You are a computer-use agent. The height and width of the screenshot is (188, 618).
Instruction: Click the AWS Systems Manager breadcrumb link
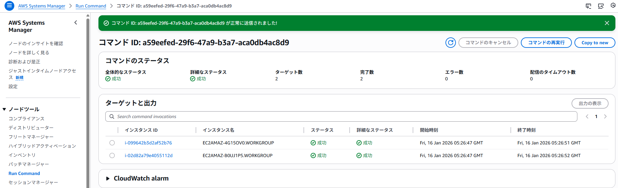(x=42, y=6)
